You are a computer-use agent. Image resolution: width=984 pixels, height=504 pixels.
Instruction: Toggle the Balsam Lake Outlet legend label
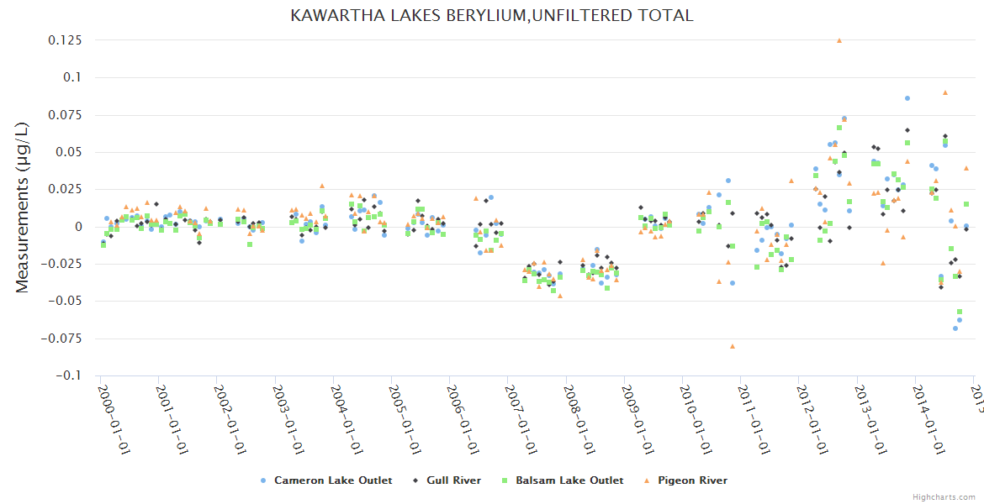[x=569, y=480]
